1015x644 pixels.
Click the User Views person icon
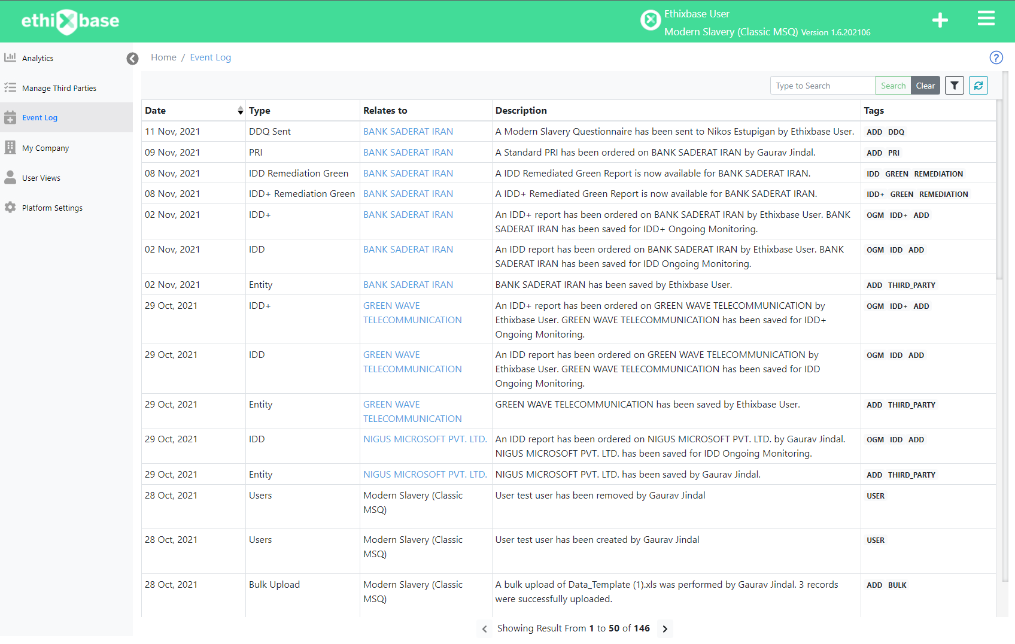click(x=10, y=177)
